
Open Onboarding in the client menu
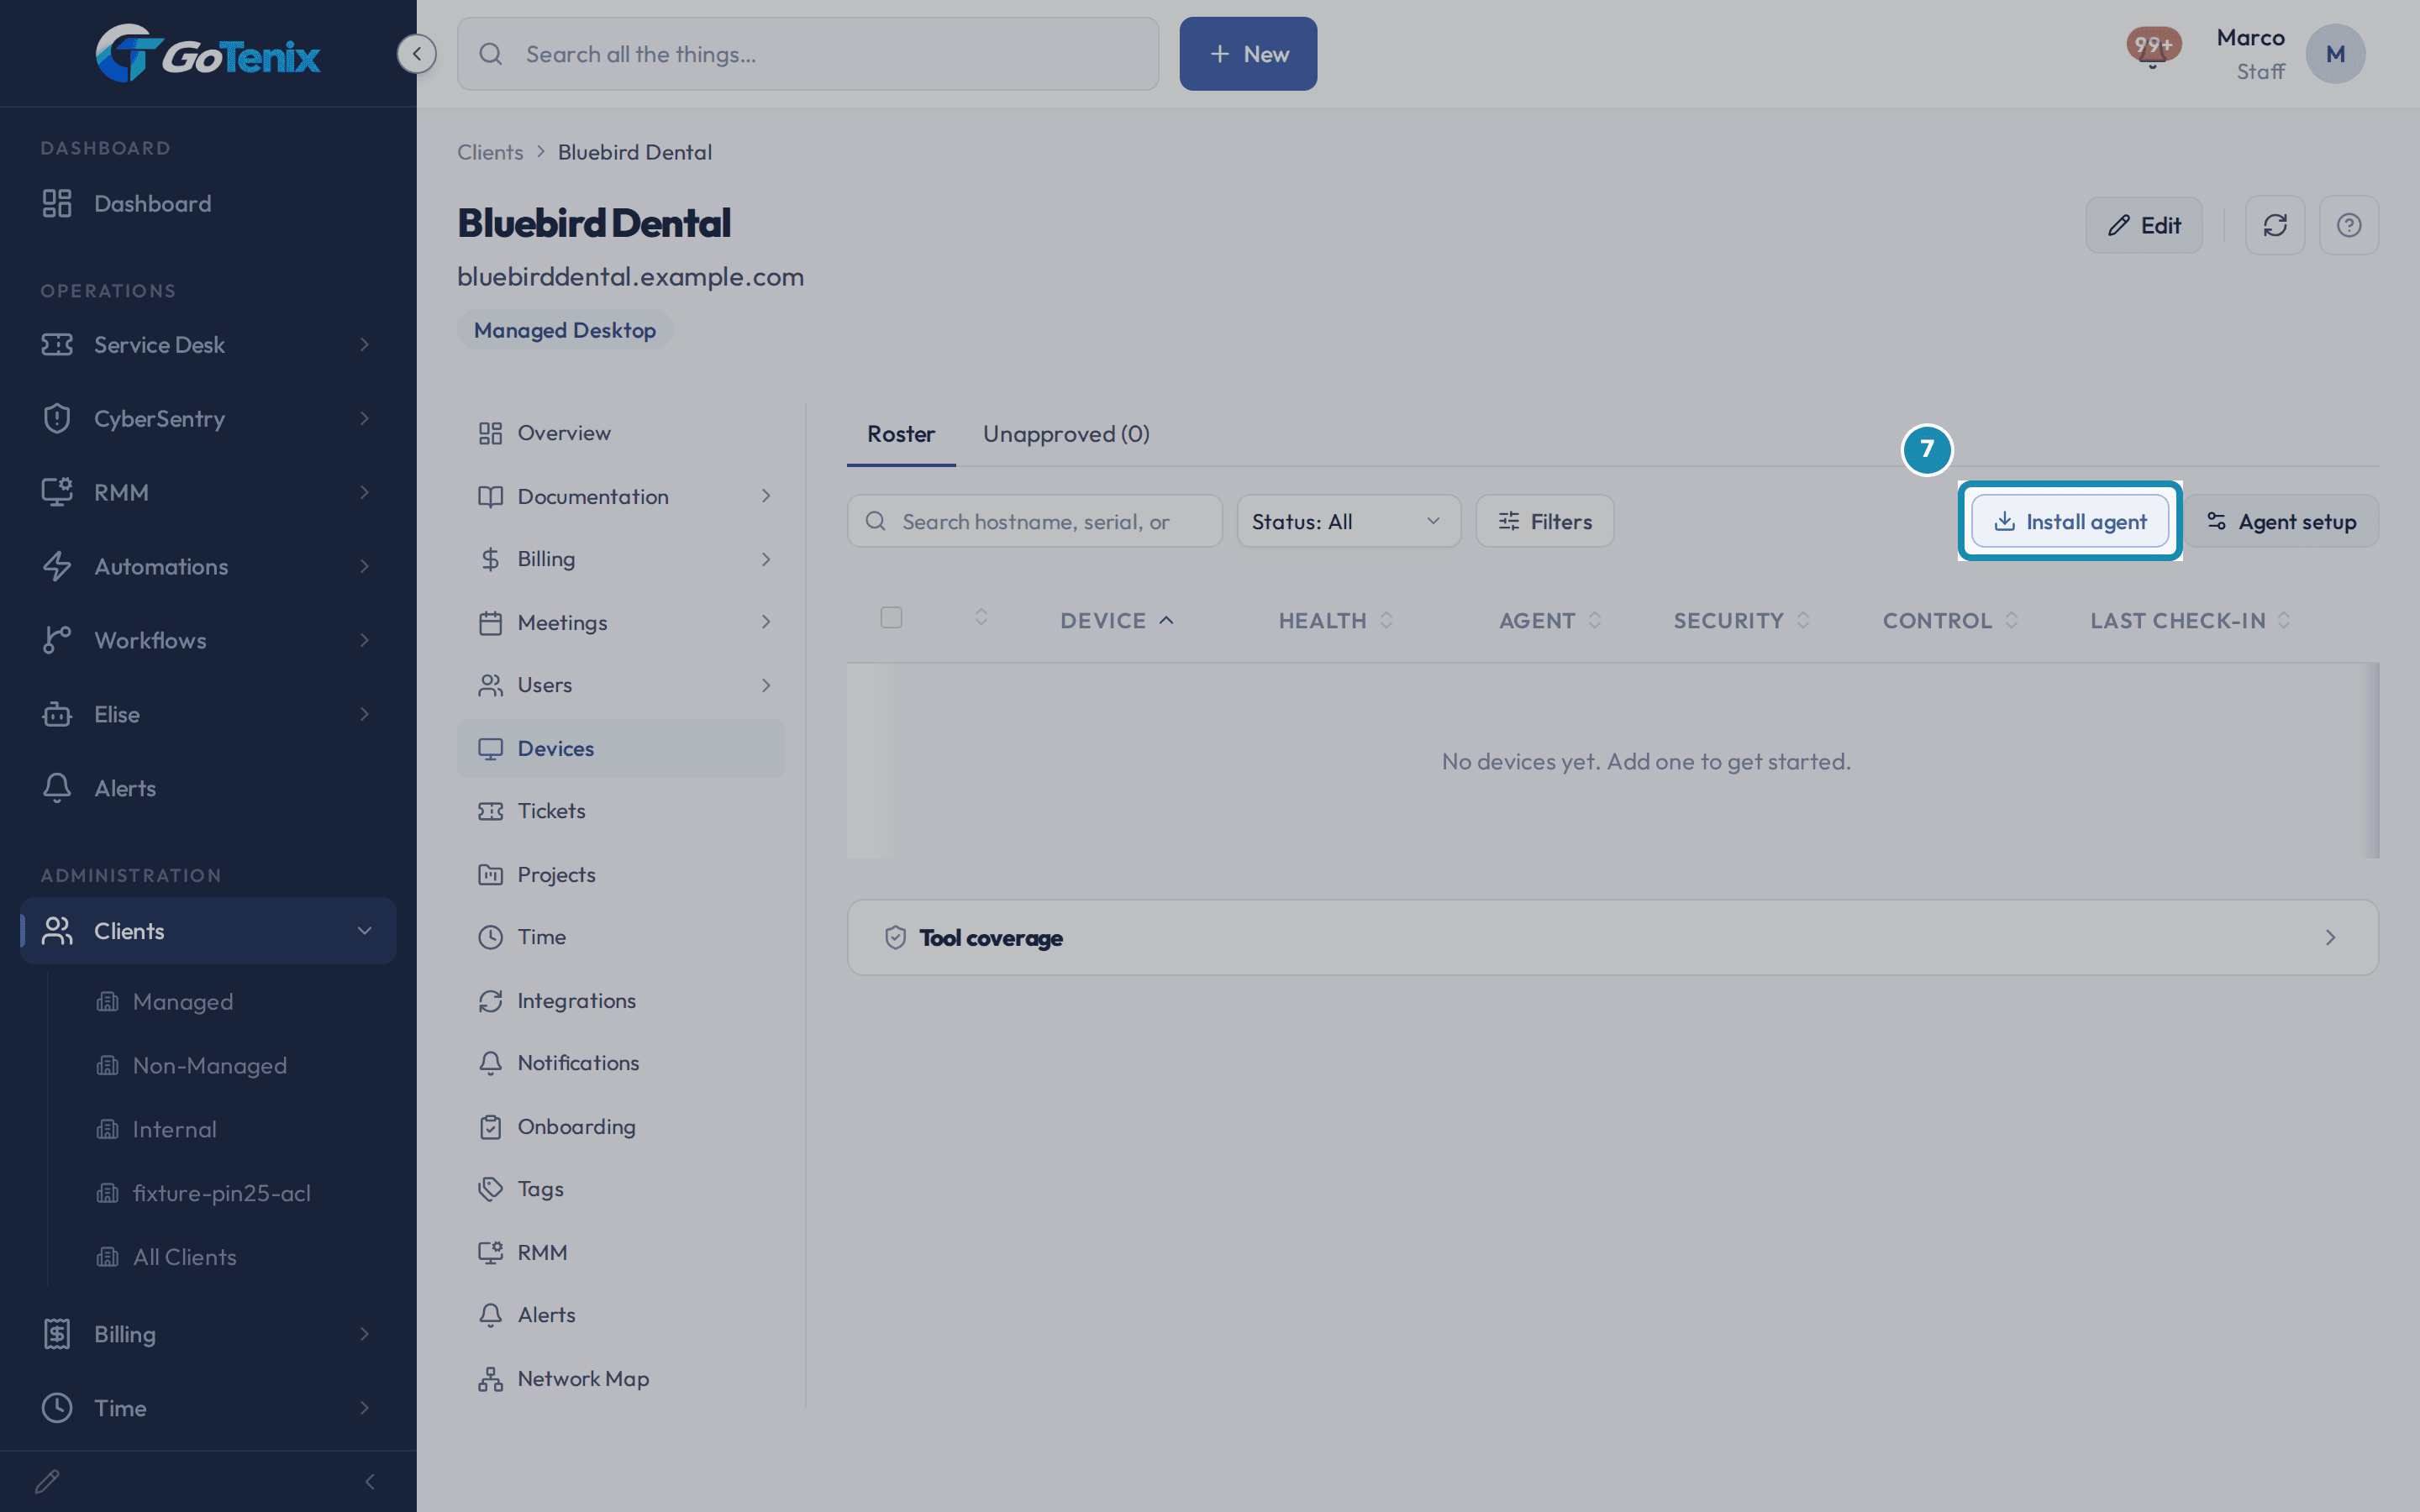(620, 1126)
